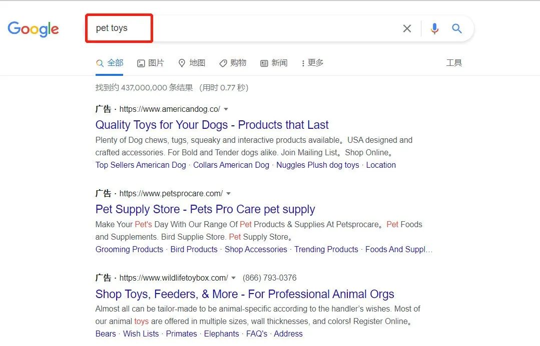Open the 工具 (Tools) options

click(x=454, y=63)
